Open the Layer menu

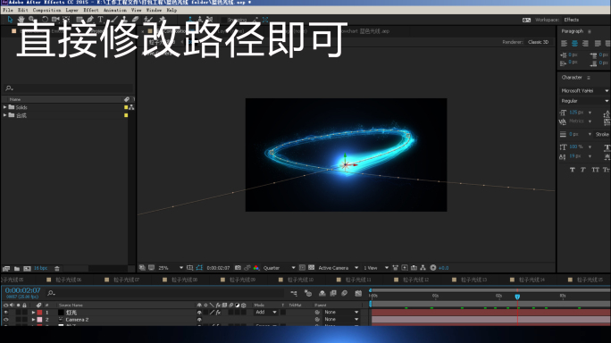tap(71, 10)
